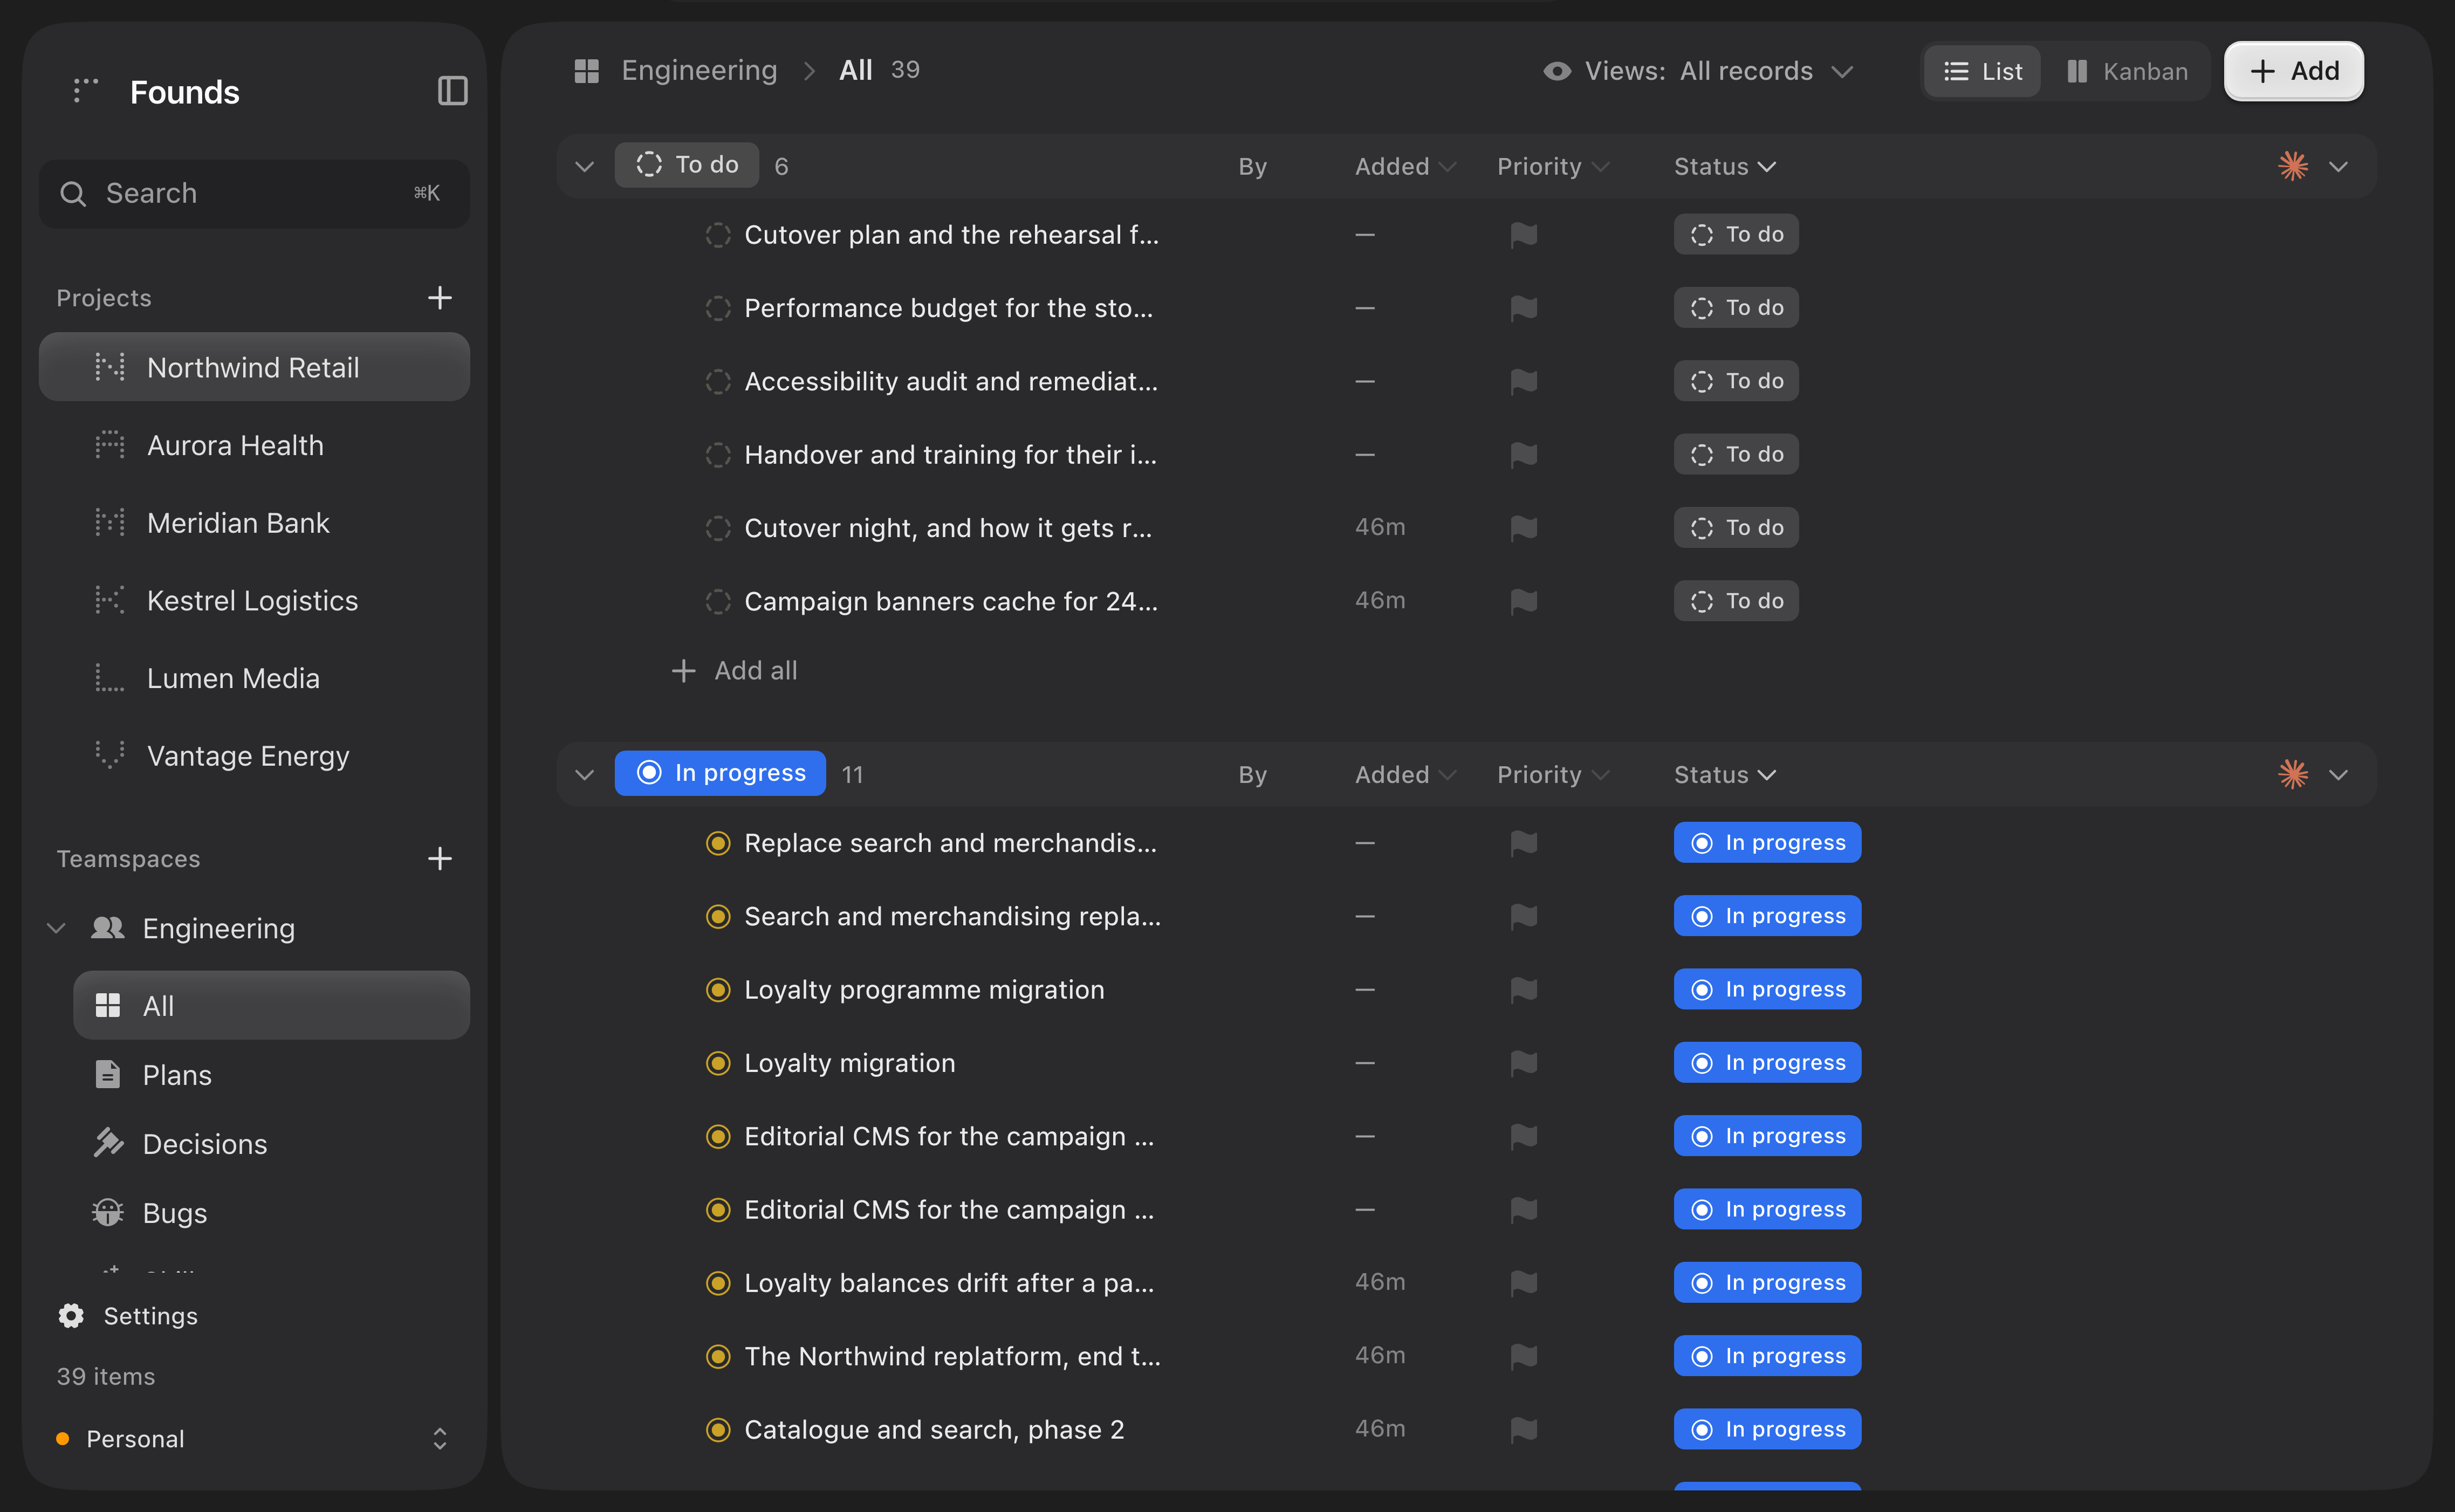2455x1512 pixels.
Task: Toggle status circle for The Northwind replatform row
Action: pyautogui.click(x=718, y=1357)
